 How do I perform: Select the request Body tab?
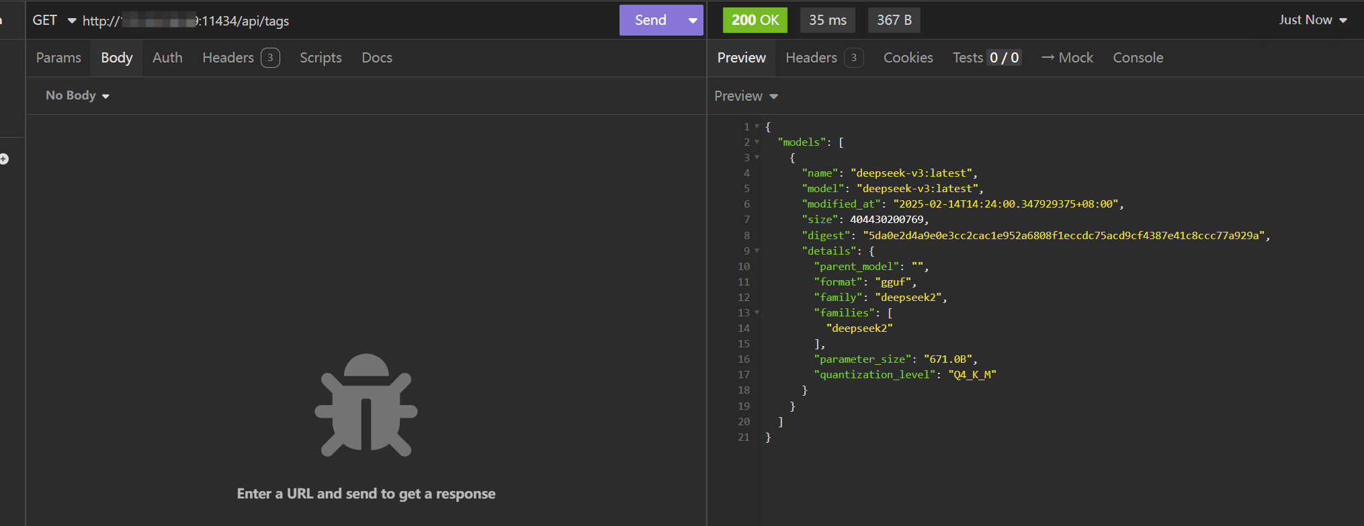[117, 58]
